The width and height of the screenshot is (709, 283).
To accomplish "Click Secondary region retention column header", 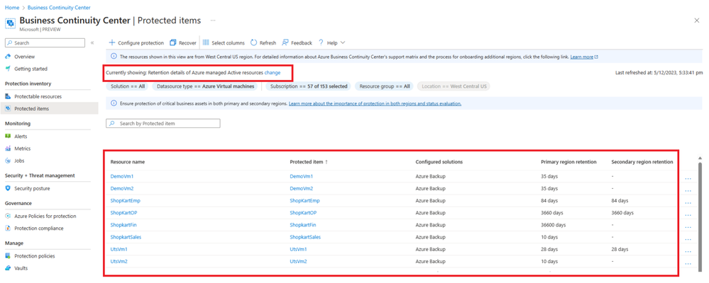I will point(642,162).
